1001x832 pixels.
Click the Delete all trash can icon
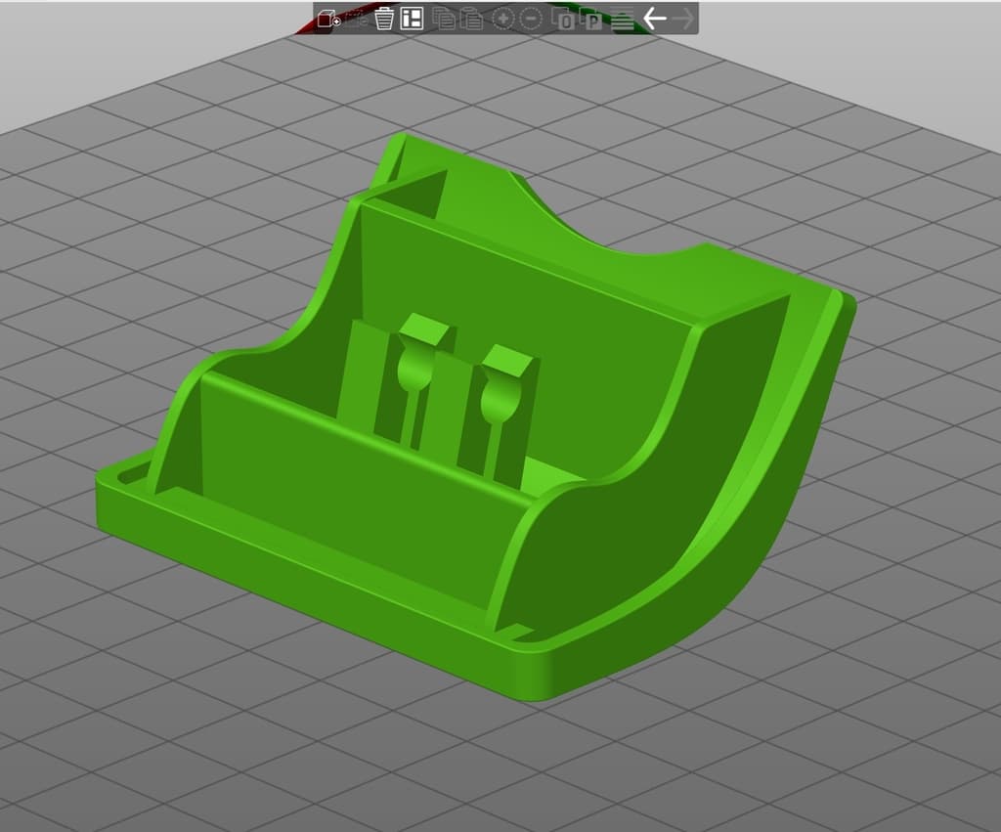(384, 20)
